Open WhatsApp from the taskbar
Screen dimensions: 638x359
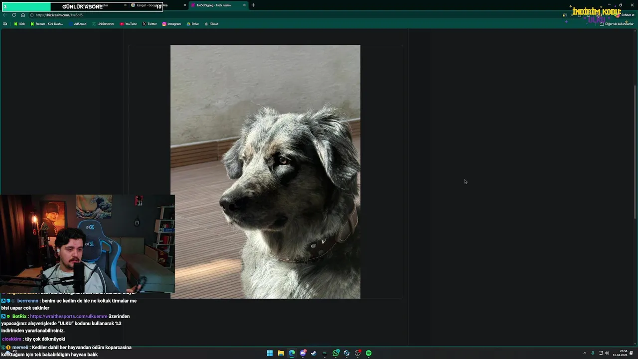point(336,353)
